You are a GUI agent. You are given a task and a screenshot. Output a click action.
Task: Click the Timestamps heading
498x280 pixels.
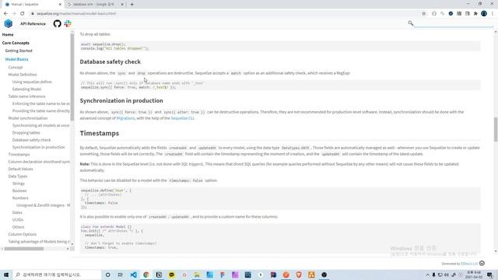(x=100, y=133)
